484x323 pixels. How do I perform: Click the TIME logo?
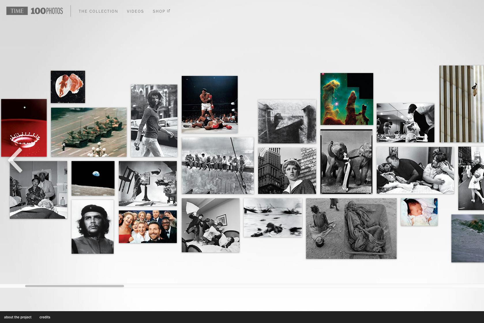click(x=17, y=11)
